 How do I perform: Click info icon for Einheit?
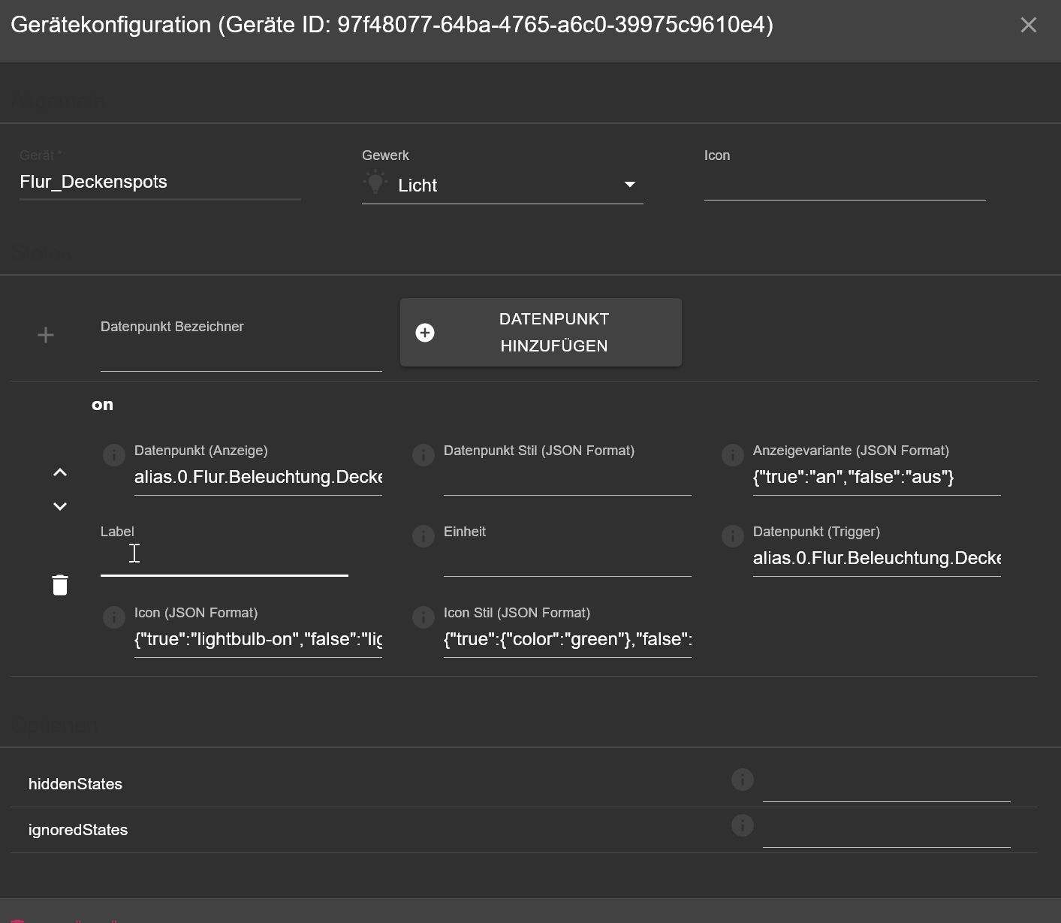(423, 535)
